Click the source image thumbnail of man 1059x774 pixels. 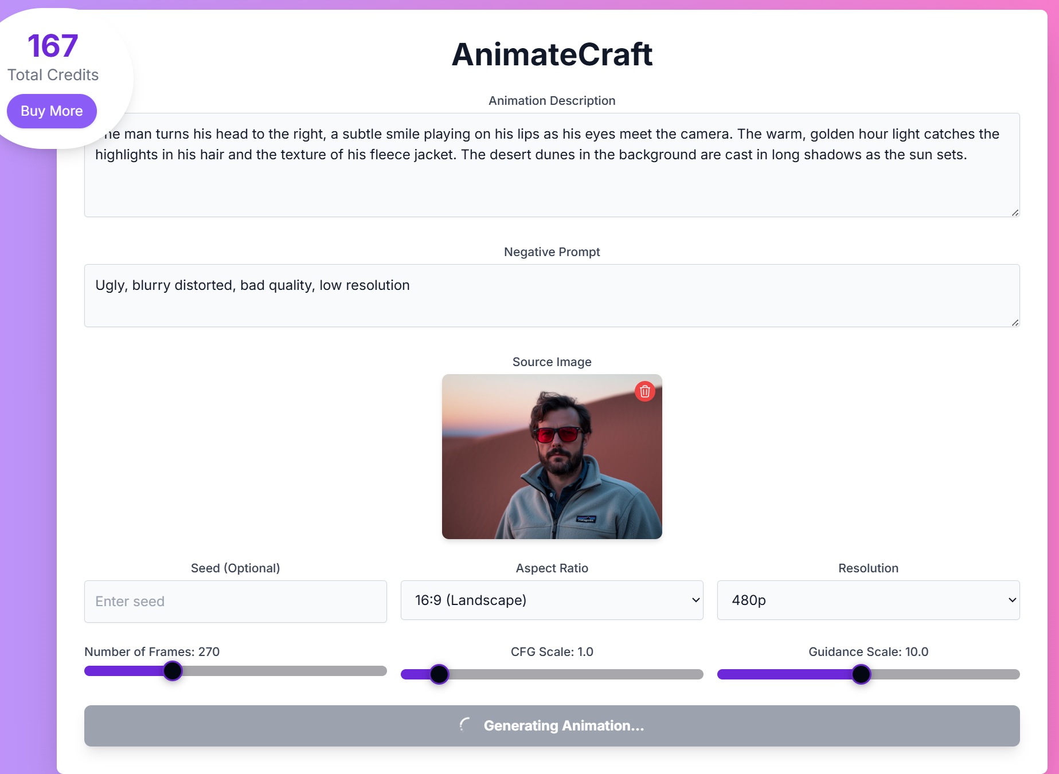(552, 457)
